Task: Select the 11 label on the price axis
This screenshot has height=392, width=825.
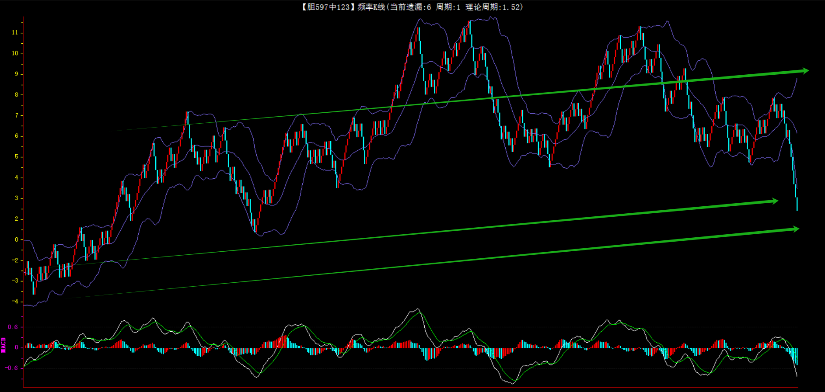Action: [15, 33]
